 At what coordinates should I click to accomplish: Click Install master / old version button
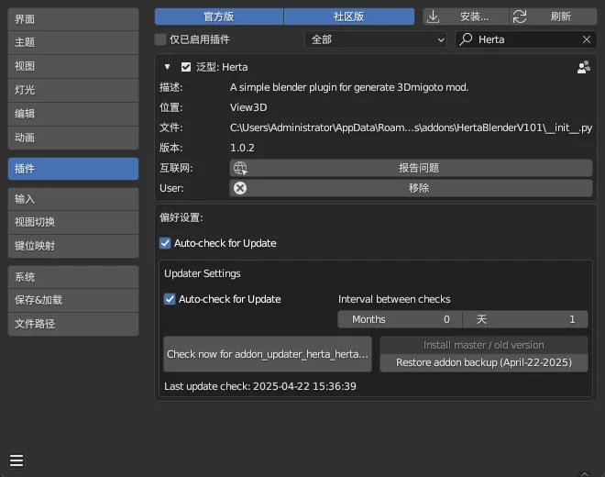click(484, 345)
